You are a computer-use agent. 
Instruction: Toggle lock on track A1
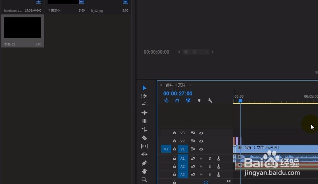174,158
